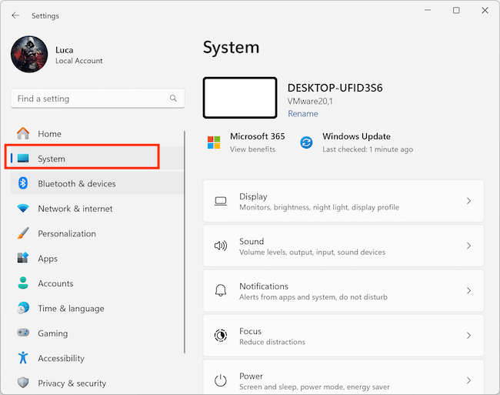Screen dimensions: 500x395
Task: Click the Privacy & security shield icon
Action: (x=23, y=383)
